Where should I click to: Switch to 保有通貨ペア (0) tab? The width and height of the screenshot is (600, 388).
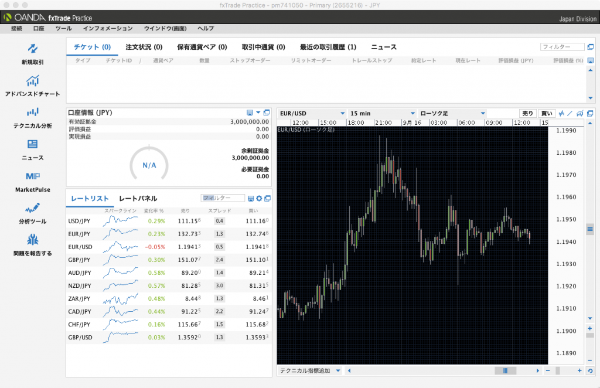tap(202, 47)
